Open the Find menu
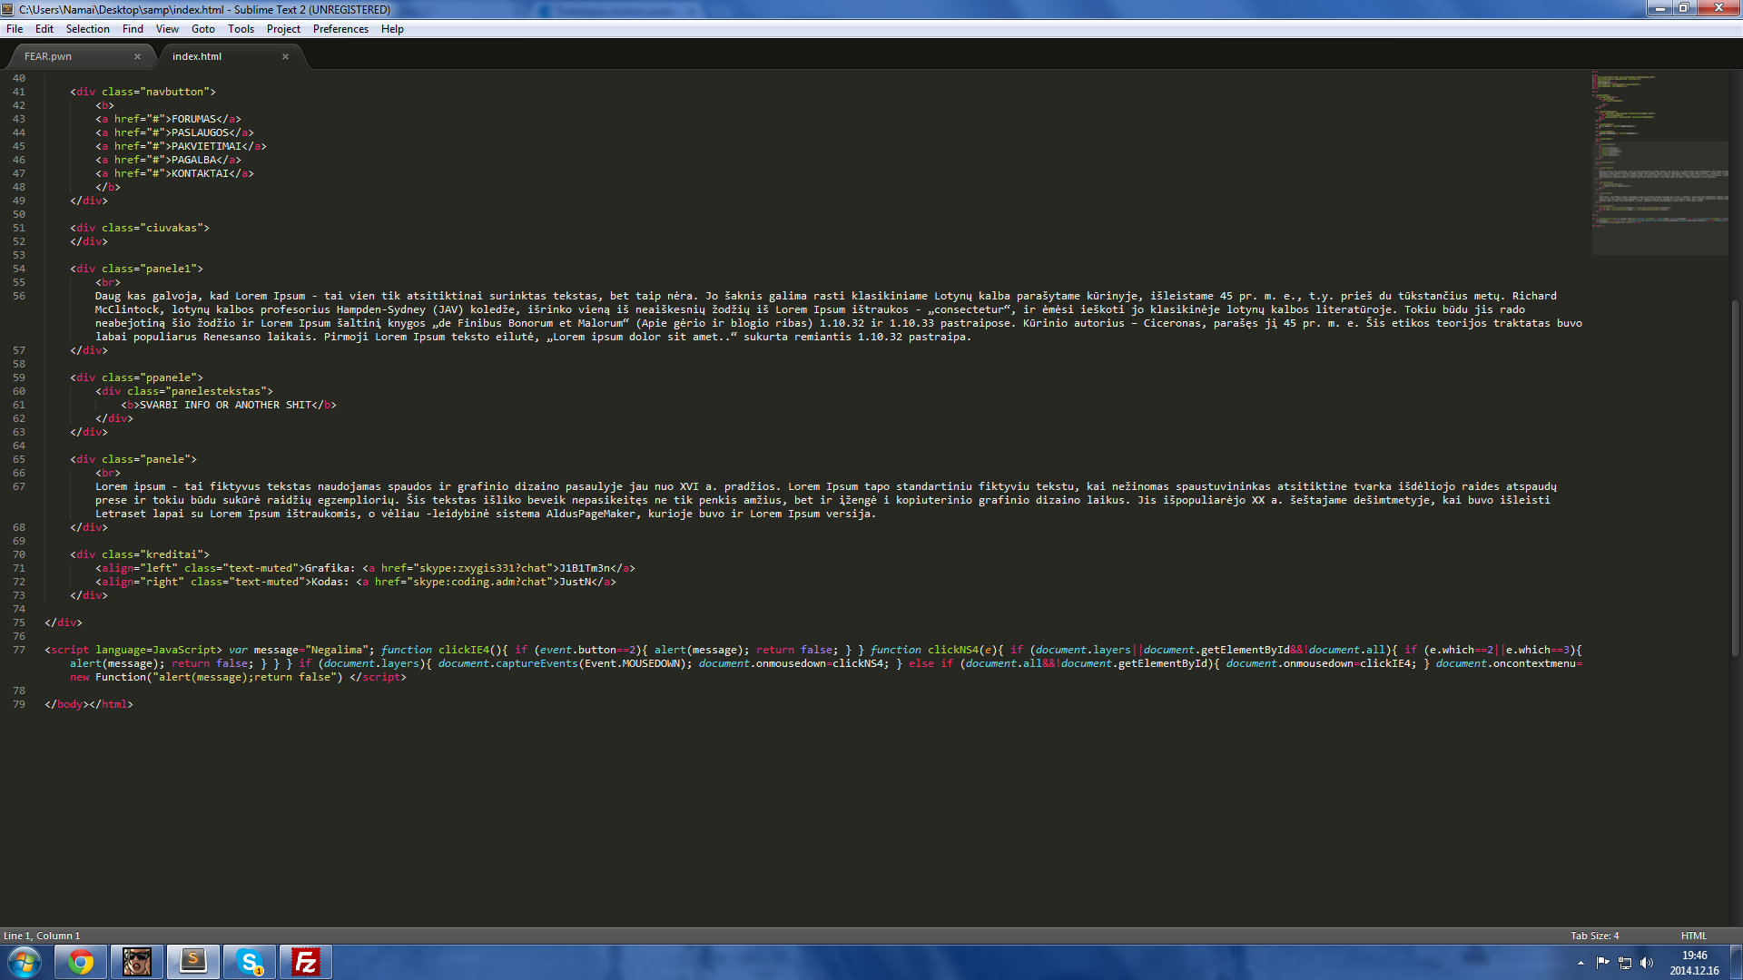1743x980 pixels. pyautogui.click(x=133, y=29)
